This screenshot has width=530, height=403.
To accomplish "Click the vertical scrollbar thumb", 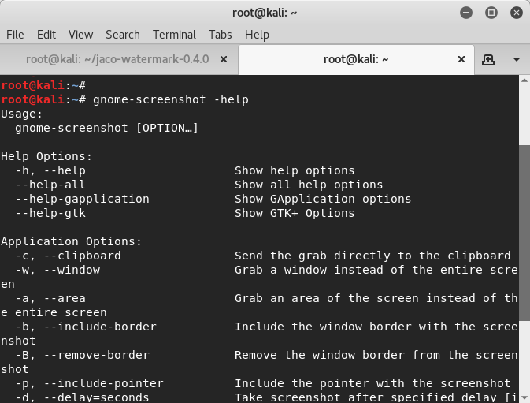I will 524,233.
